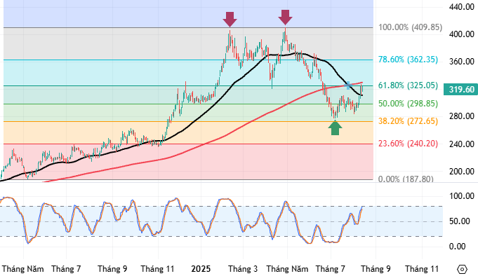This screenshot has width=478, height=276.
Task: Select the 78.60% (362.35) Fibonacci label
Action: pos(408,60)
